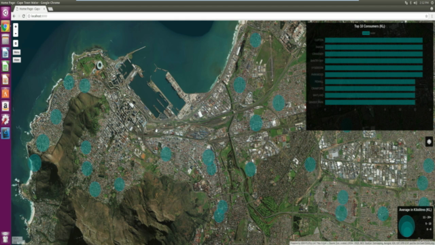The height and width of the screenshot is (245, 435).
Task: Open a new Chrome tab
Action: [x=50, y=9]
